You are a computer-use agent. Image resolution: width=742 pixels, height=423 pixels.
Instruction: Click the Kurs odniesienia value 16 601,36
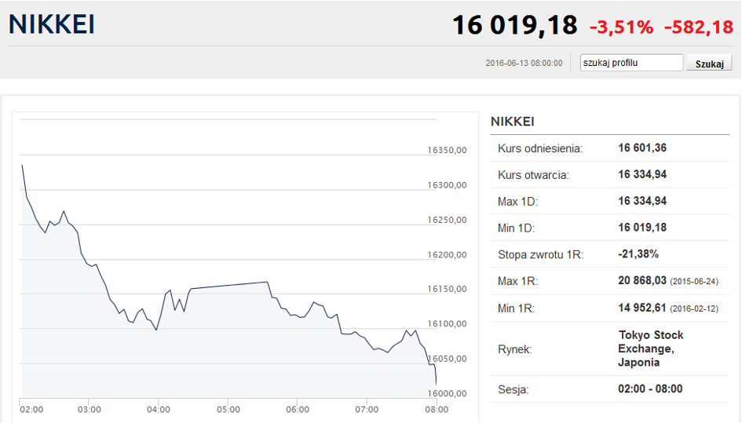[x=642, y=148]
